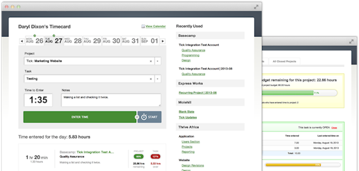Click the red task budget badge
Screen dimensions: 359x171
click(154, 156)
